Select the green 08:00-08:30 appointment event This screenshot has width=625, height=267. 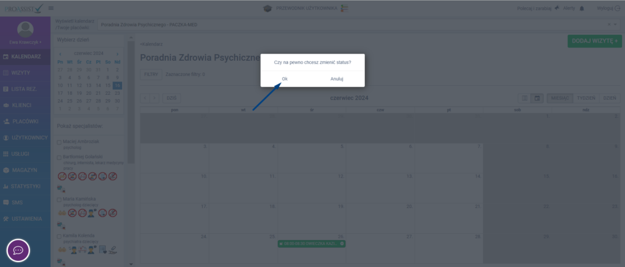[x=311, y=243]
